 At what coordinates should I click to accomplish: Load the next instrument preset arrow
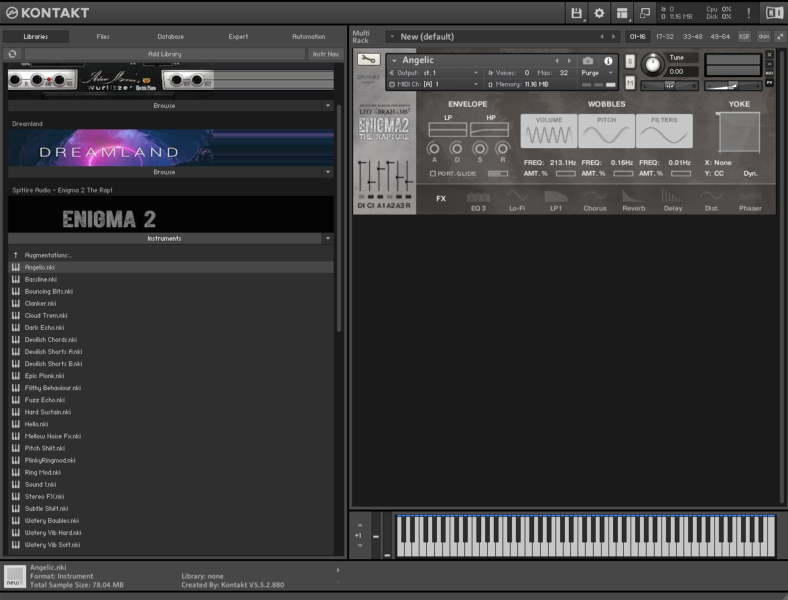point(570,61)
